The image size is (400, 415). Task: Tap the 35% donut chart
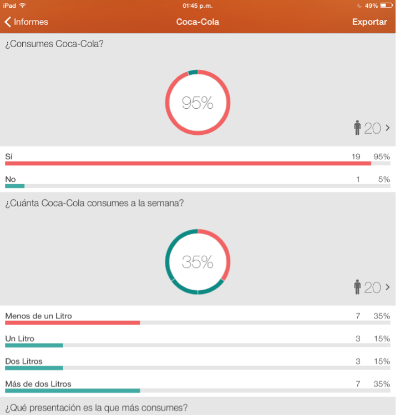[x=198, y=261]
